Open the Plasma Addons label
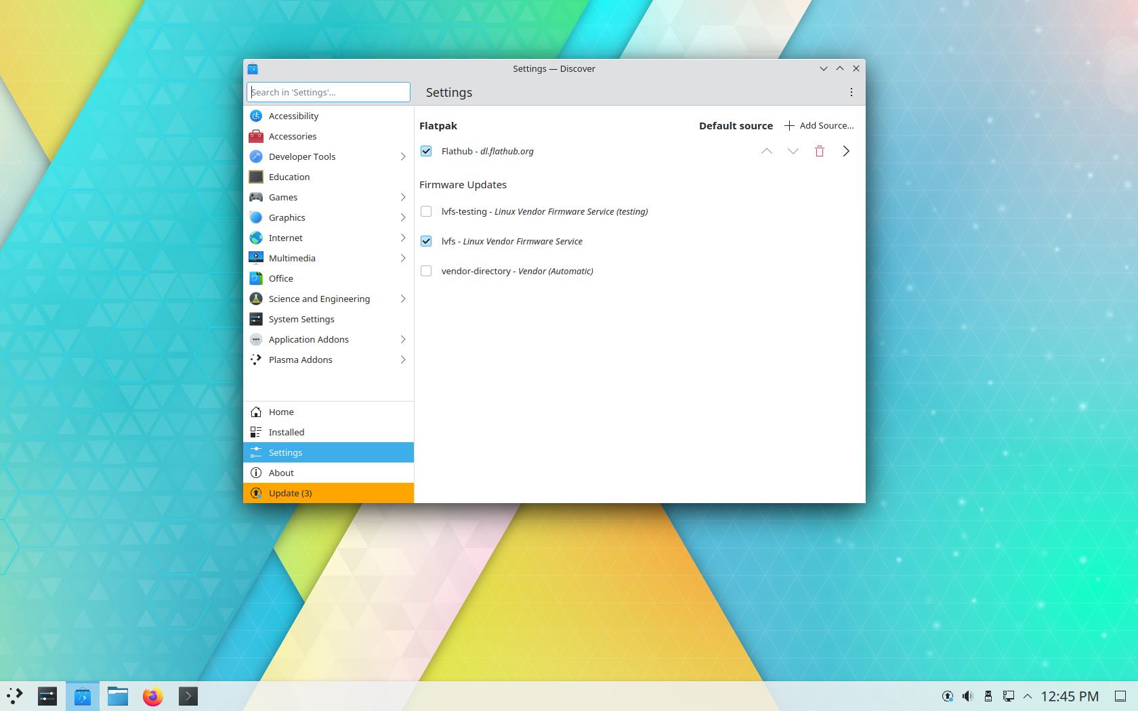The image size is (1138, 711). tap(300, 360)
